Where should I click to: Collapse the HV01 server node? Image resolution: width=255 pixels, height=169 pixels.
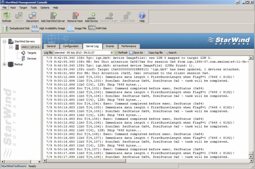[11, 47]
